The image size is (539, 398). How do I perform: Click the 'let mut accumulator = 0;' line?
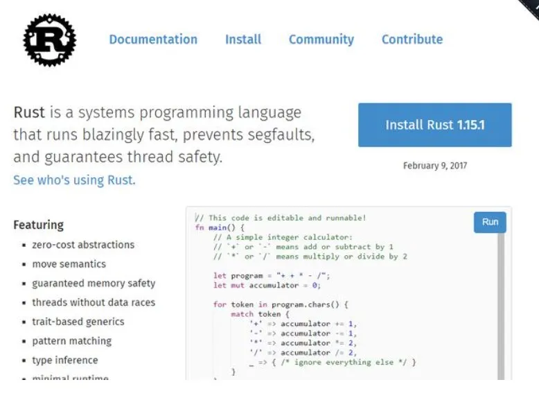(x=267, y=285)
